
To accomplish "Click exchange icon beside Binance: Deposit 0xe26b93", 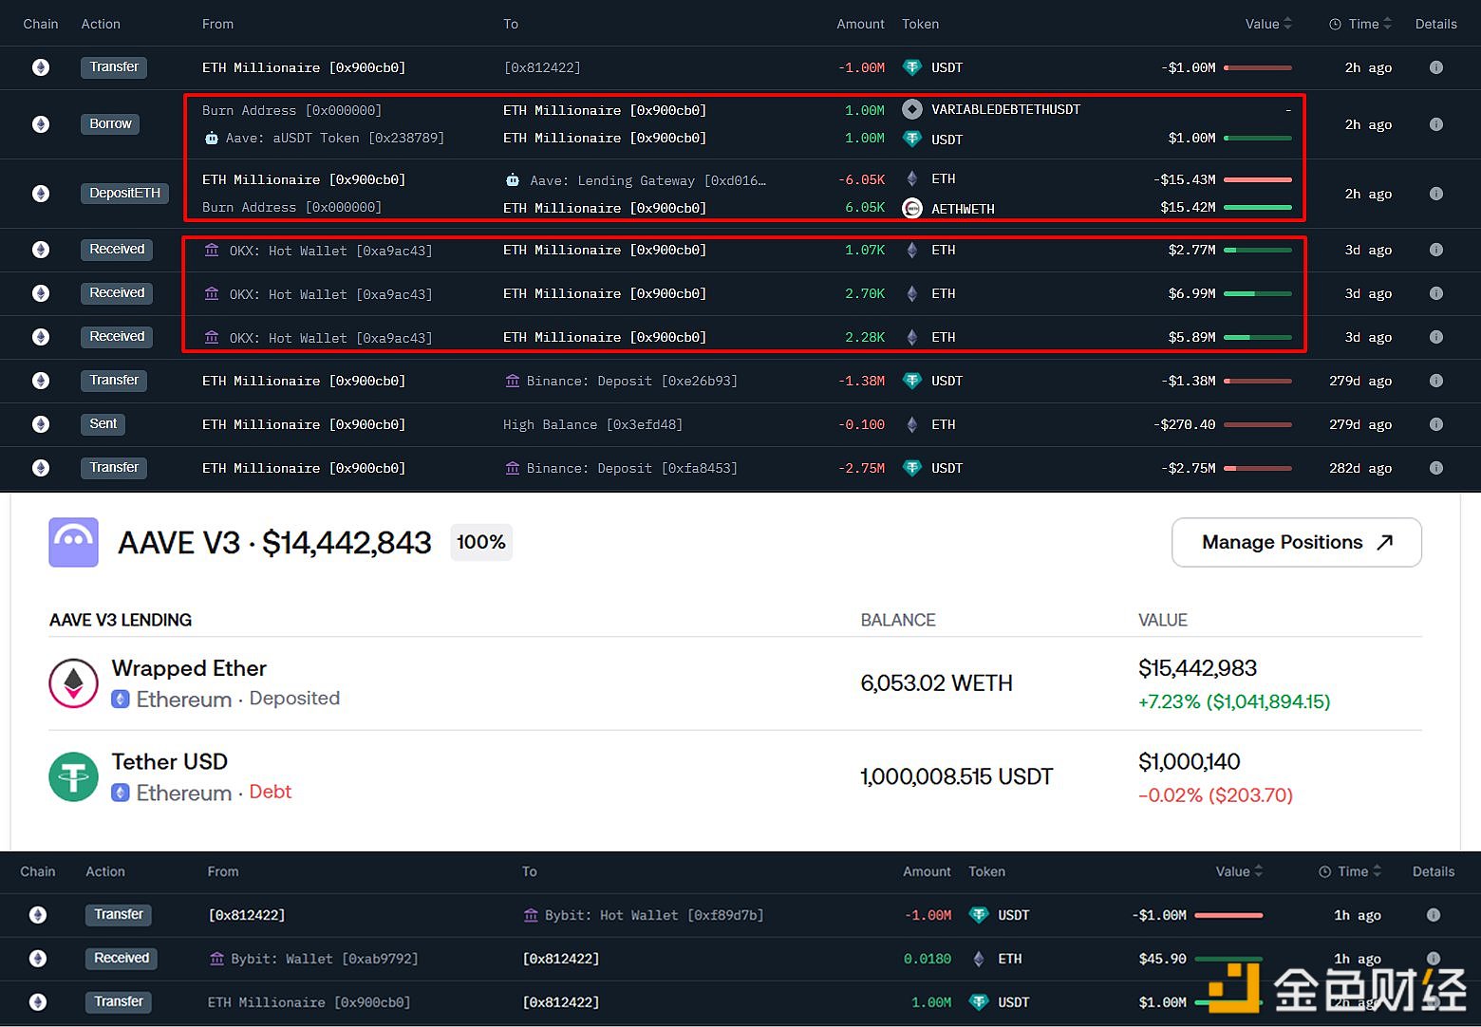I will coord(512,381).
